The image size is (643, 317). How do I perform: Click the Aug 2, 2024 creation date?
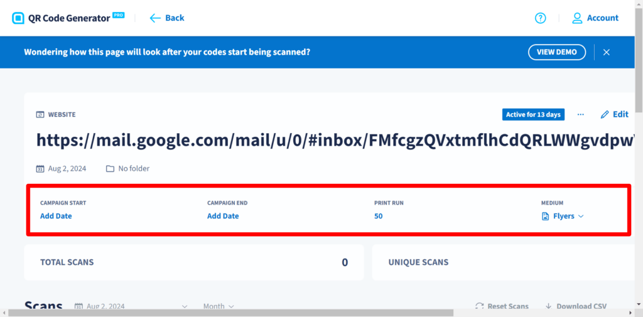(x=67, y=169)
